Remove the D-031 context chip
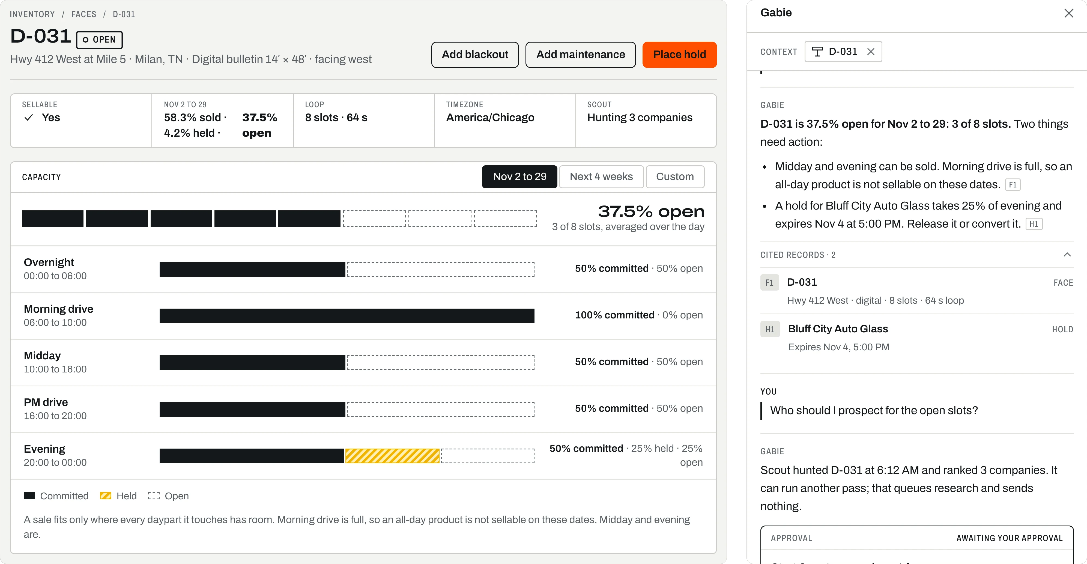 tap(871, 52)
